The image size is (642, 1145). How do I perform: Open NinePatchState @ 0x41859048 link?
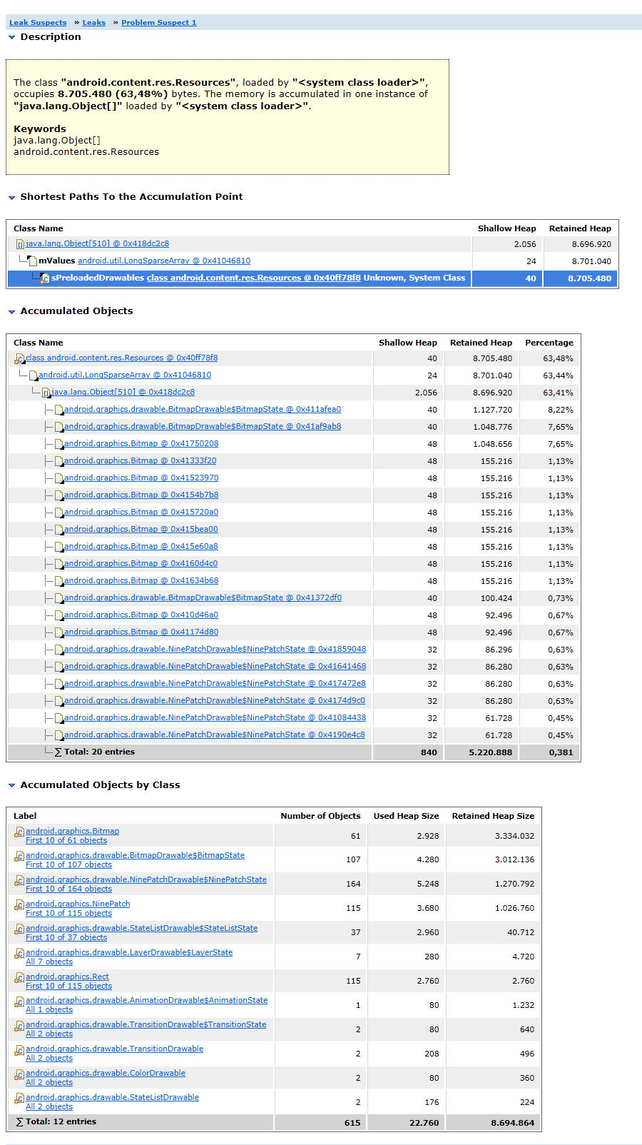pyautogui.click(x=215, y=649)
